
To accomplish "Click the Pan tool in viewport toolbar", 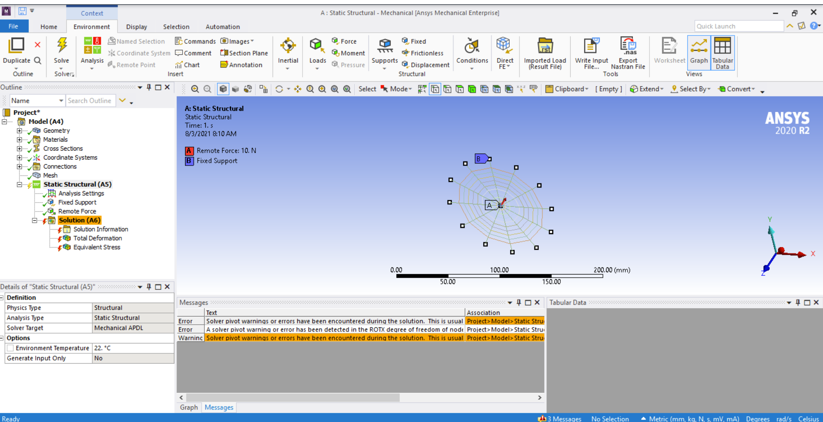I will tap(298, 89).
